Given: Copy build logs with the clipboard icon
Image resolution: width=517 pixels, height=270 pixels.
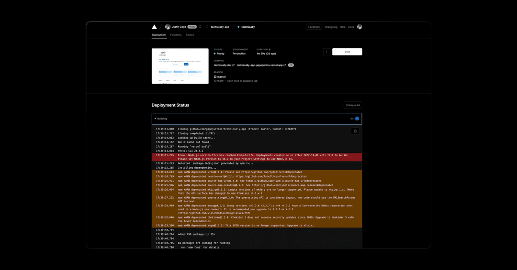Looking at the screenshot, I should (x=355, y=131).
